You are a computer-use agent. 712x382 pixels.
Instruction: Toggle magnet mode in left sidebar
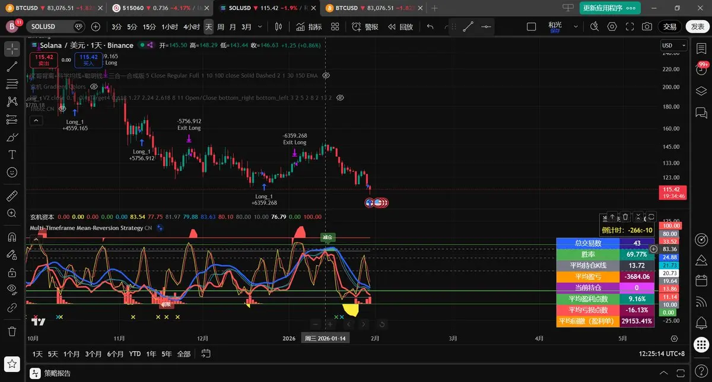coord(12,237)
